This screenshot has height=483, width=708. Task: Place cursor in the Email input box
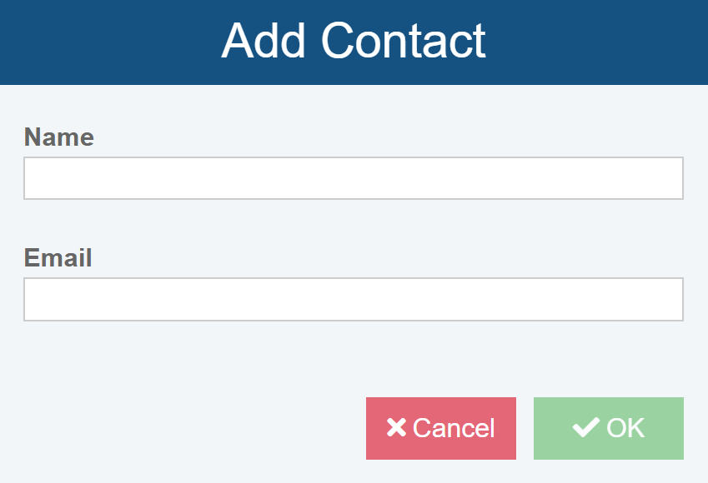point(354,299)
